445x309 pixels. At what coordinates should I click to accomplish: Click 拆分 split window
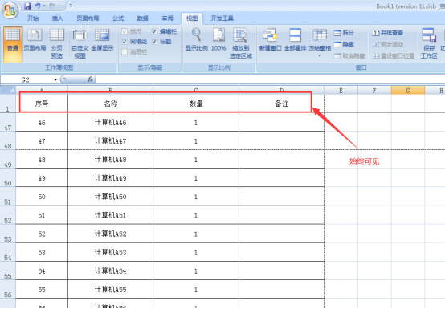coord(344,33)
